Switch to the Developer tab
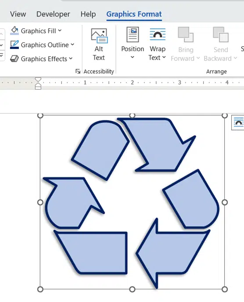244x302 pixels. [53, 14]
